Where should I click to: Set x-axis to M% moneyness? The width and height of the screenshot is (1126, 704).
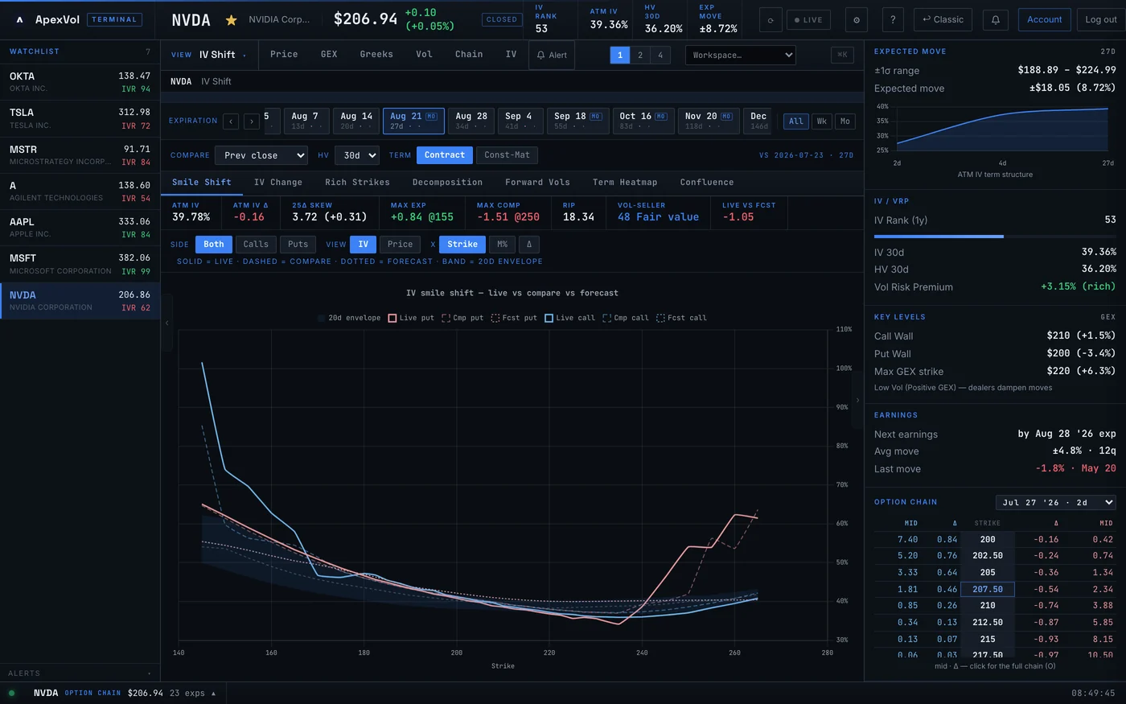[x=502, y=245]
